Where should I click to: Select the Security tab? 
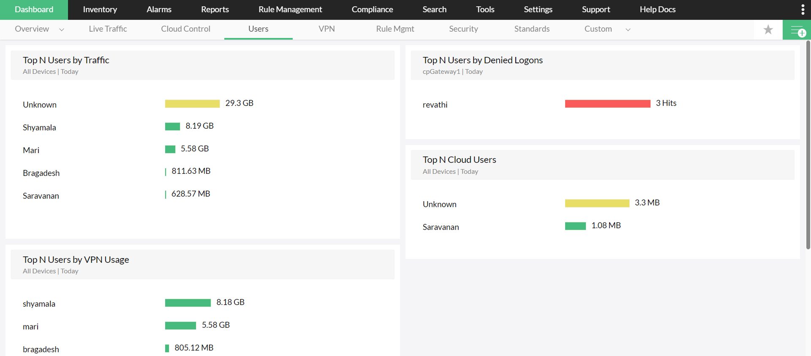463,29
